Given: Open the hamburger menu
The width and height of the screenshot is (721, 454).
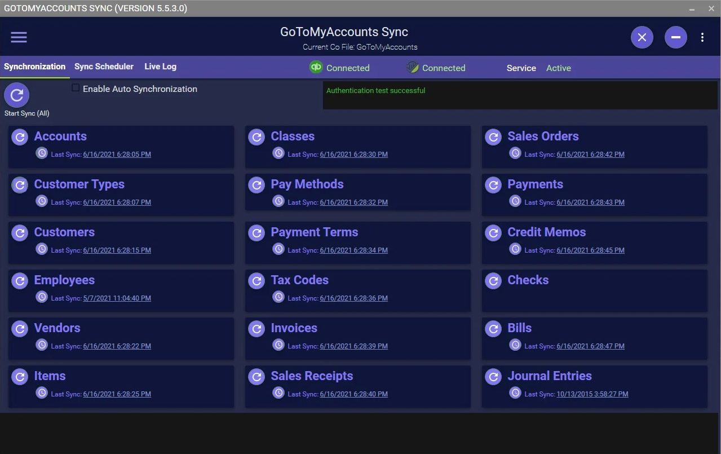Looking at the screenshot, I should coord(19,37).
